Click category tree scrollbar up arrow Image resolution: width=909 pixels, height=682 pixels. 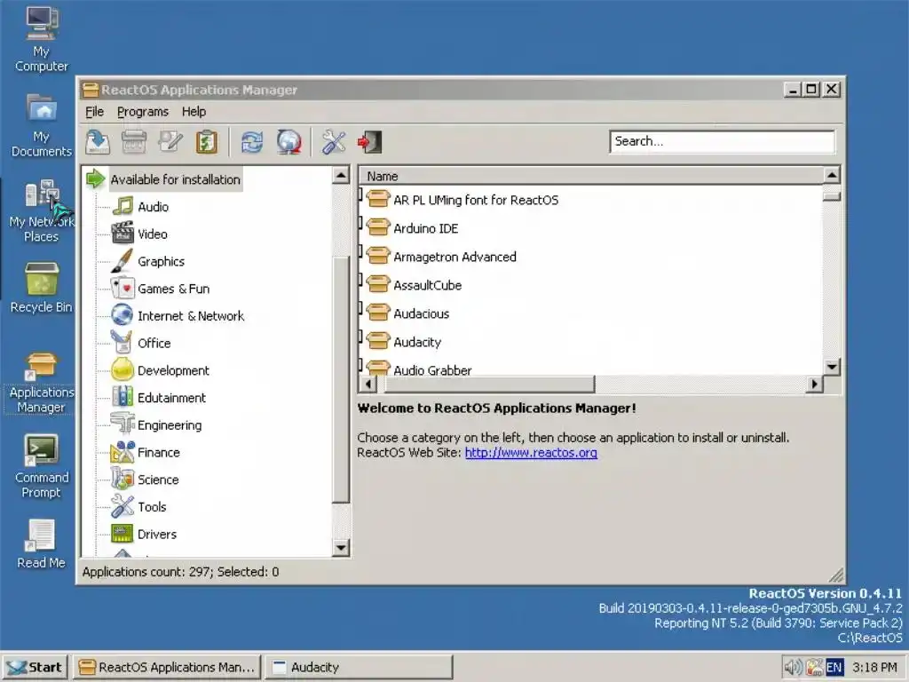point(342,175)
